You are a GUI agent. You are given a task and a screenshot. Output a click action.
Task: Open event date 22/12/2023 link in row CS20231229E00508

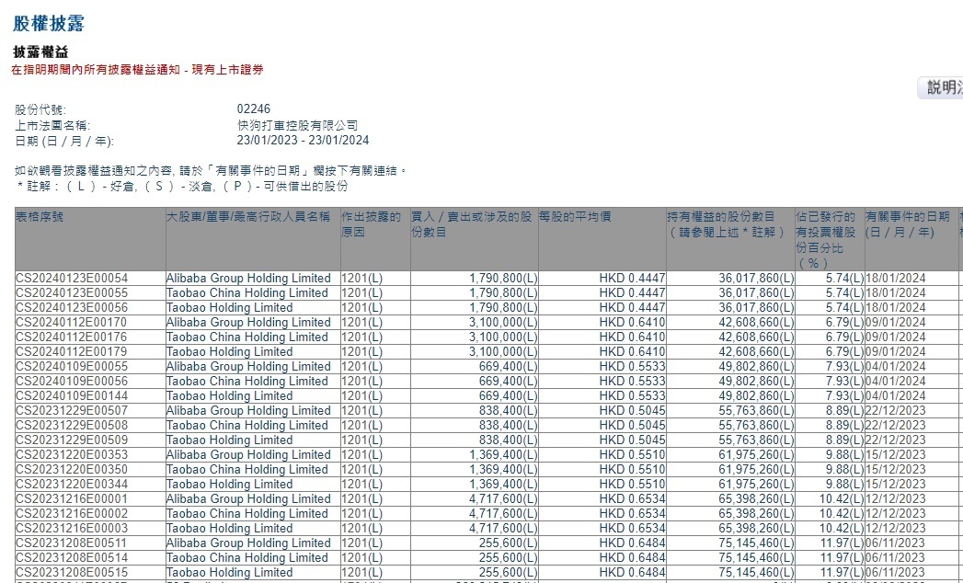pos(896,426)
